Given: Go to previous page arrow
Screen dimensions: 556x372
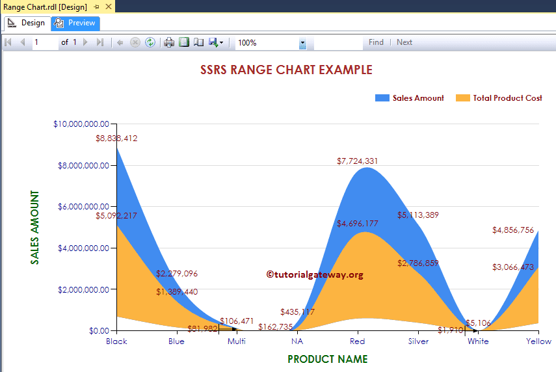Looking at the screenshot, I should point(23,42).
